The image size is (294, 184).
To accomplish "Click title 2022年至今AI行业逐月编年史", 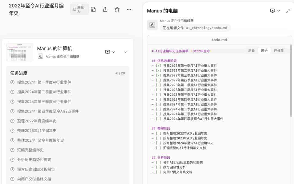I will [36, 9].
